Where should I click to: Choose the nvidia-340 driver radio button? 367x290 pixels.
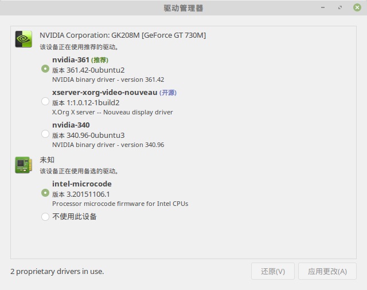[x=45, y=134]
